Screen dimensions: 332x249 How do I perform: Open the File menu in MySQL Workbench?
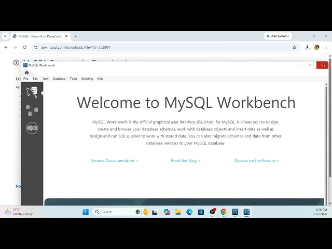pos(25,79)
